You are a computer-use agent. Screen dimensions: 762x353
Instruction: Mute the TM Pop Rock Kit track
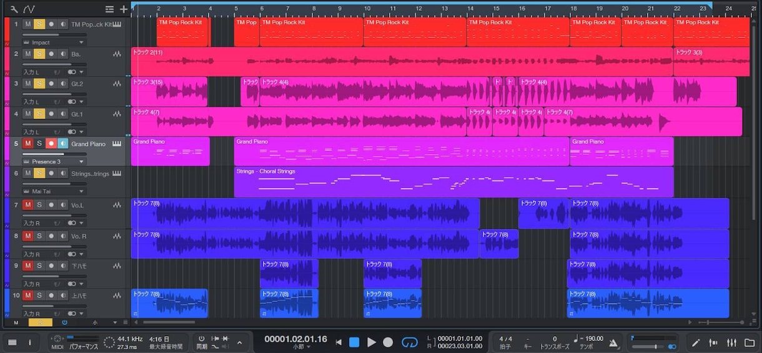pos(27,24)
